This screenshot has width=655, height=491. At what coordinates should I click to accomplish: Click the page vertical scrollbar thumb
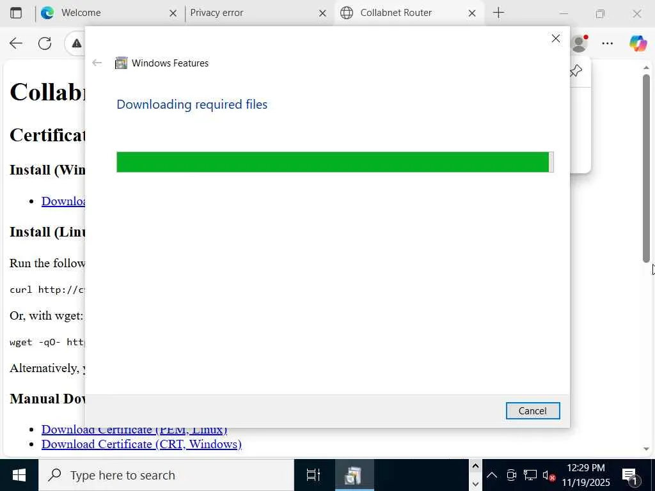coord(646,168)
